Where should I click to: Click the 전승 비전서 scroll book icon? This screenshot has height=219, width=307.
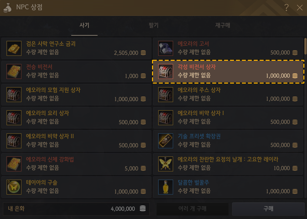click(14, 72)
